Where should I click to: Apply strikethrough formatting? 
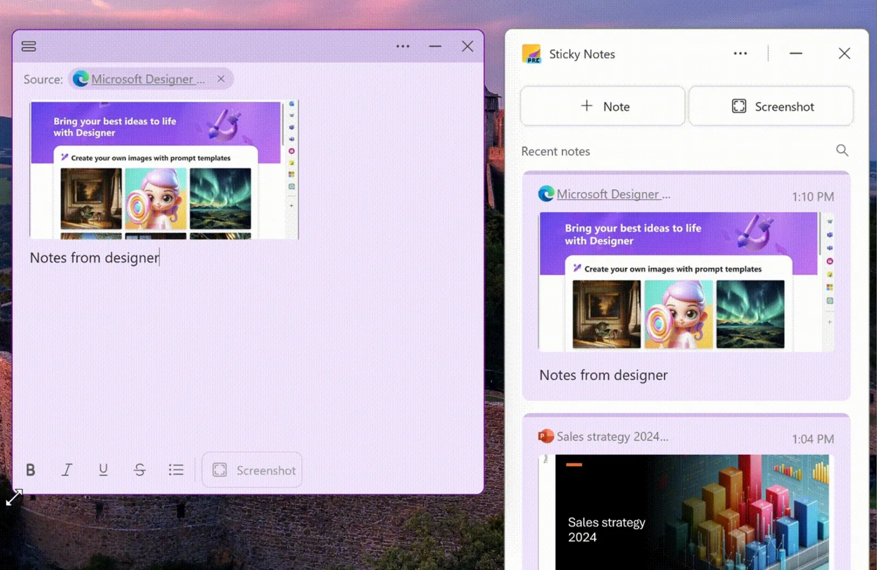click(x=140, y=470)
